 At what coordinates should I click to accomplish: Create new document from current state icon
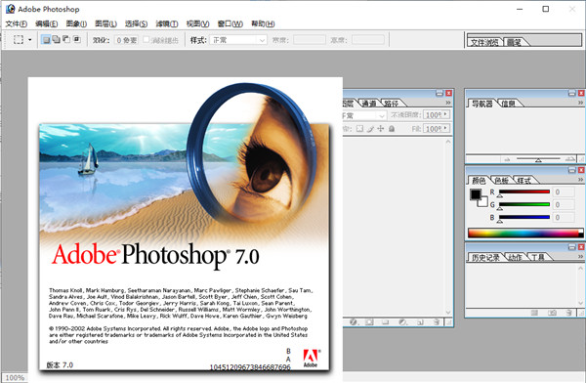coord(534,313)
